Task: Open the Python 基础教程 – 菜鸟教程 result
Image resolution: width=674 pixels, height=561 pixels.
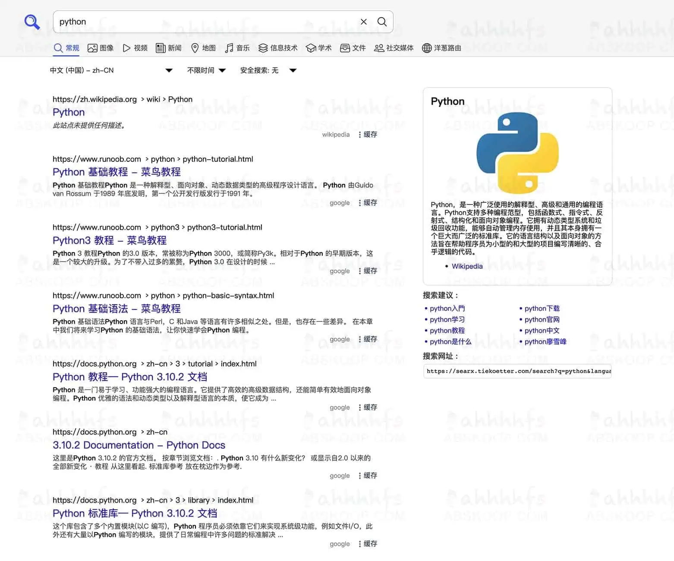Action: (x=117, y=172)
